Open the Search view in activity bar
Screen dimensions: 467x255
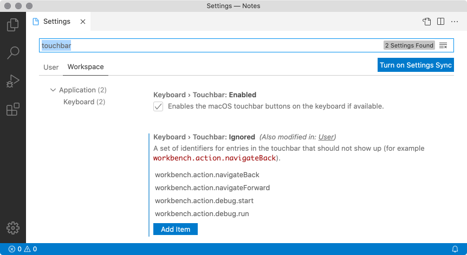12,53
